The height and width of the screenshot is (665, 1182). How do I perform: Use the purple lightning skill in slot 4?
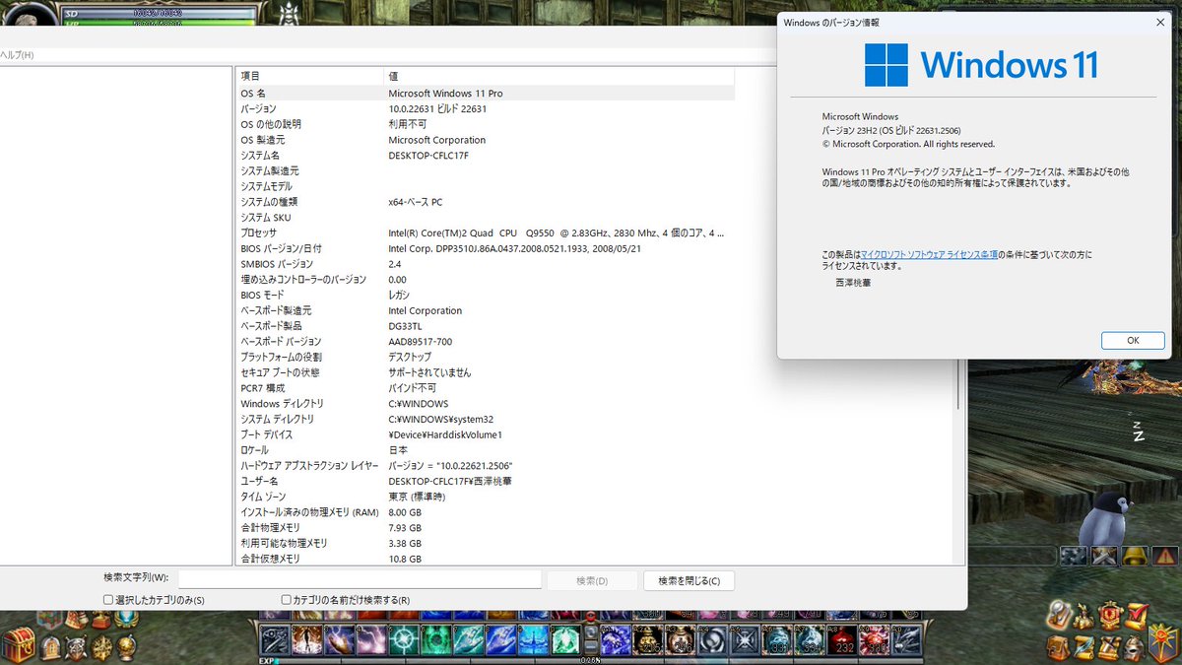371,638
